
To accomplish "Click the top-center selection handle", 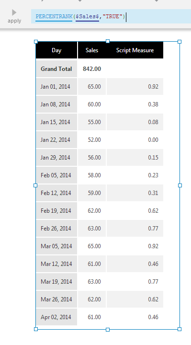I will tap(108, 41).
